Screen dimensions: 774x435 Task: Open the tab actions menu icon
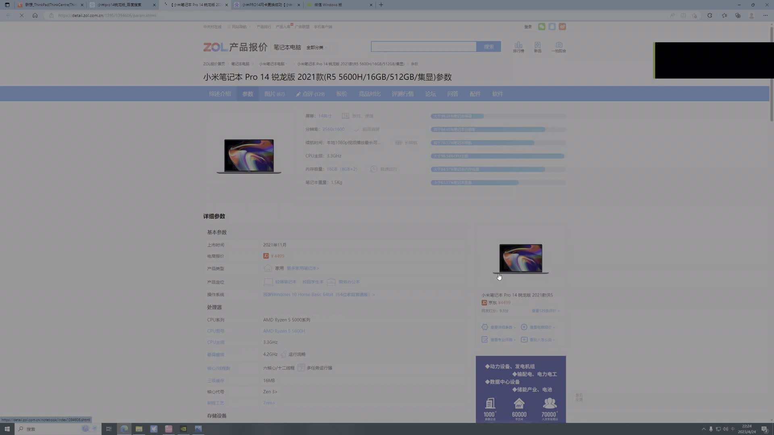coord(7,5)
